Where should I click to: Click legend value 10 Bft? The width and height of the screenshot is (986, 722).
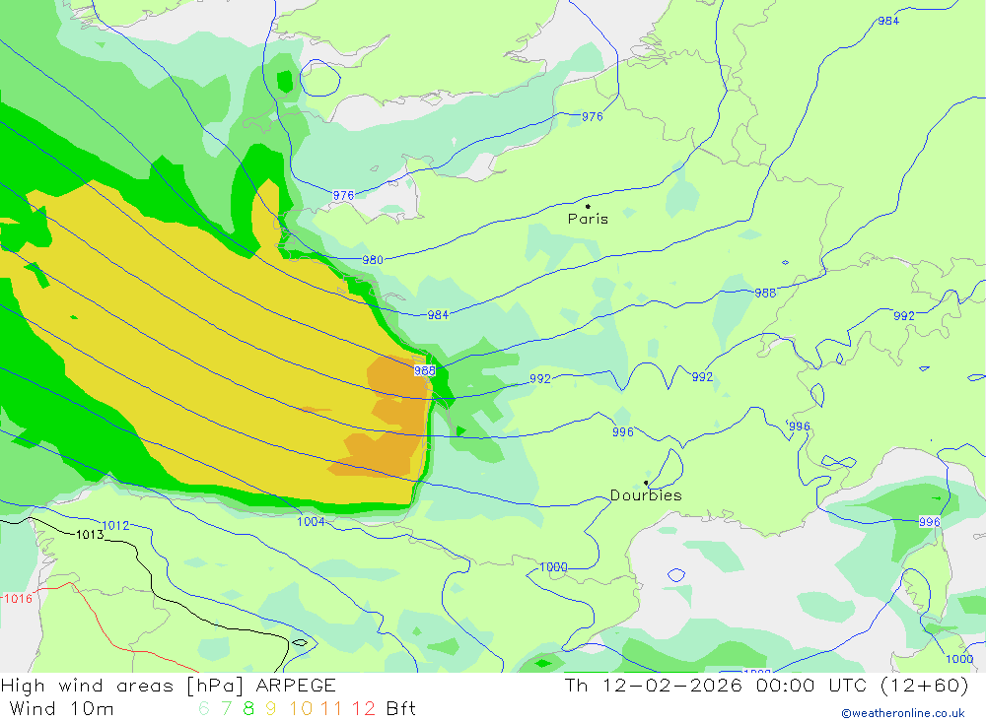(301, 709)
